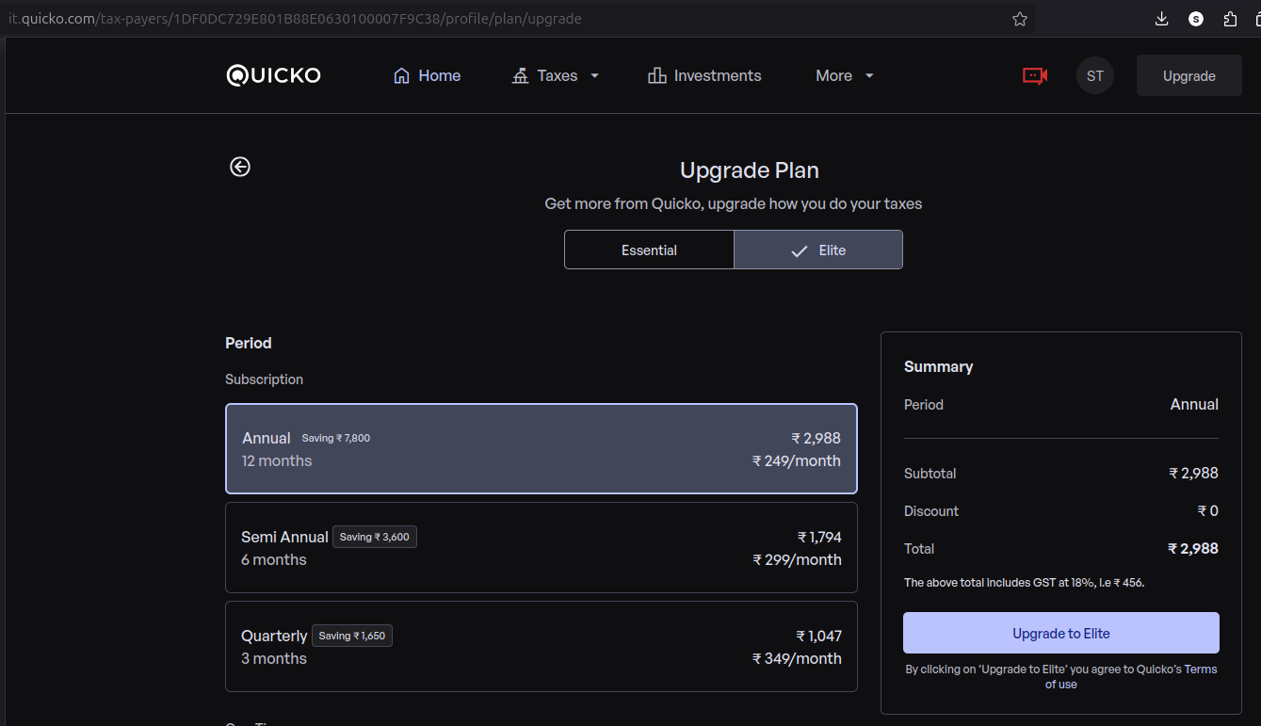Go to Home in navigation
The width and height of the screenshot is (1261, 726).
click(427, 75)
